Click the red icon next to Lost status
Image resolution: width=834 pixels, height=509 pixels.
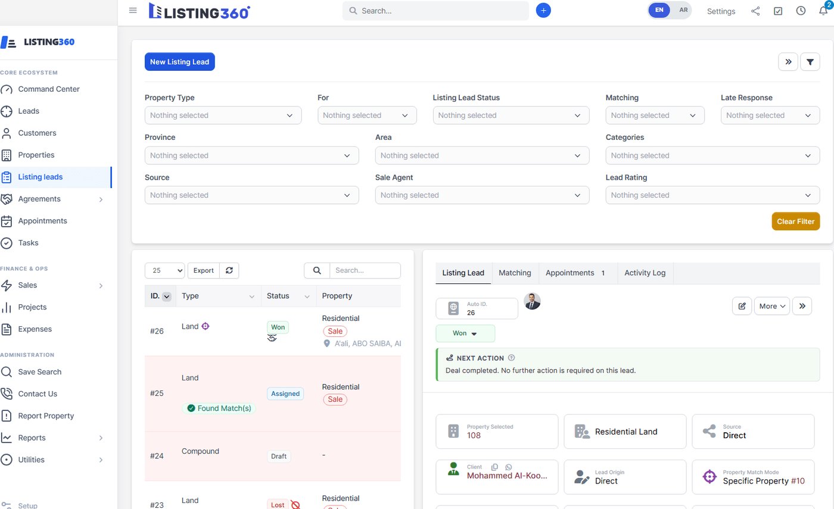[x=295, y=505]
